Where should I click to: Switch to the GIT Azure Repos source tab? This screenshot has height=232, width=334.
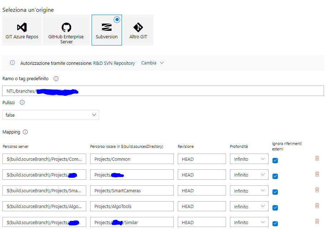[x=21, y=30]
